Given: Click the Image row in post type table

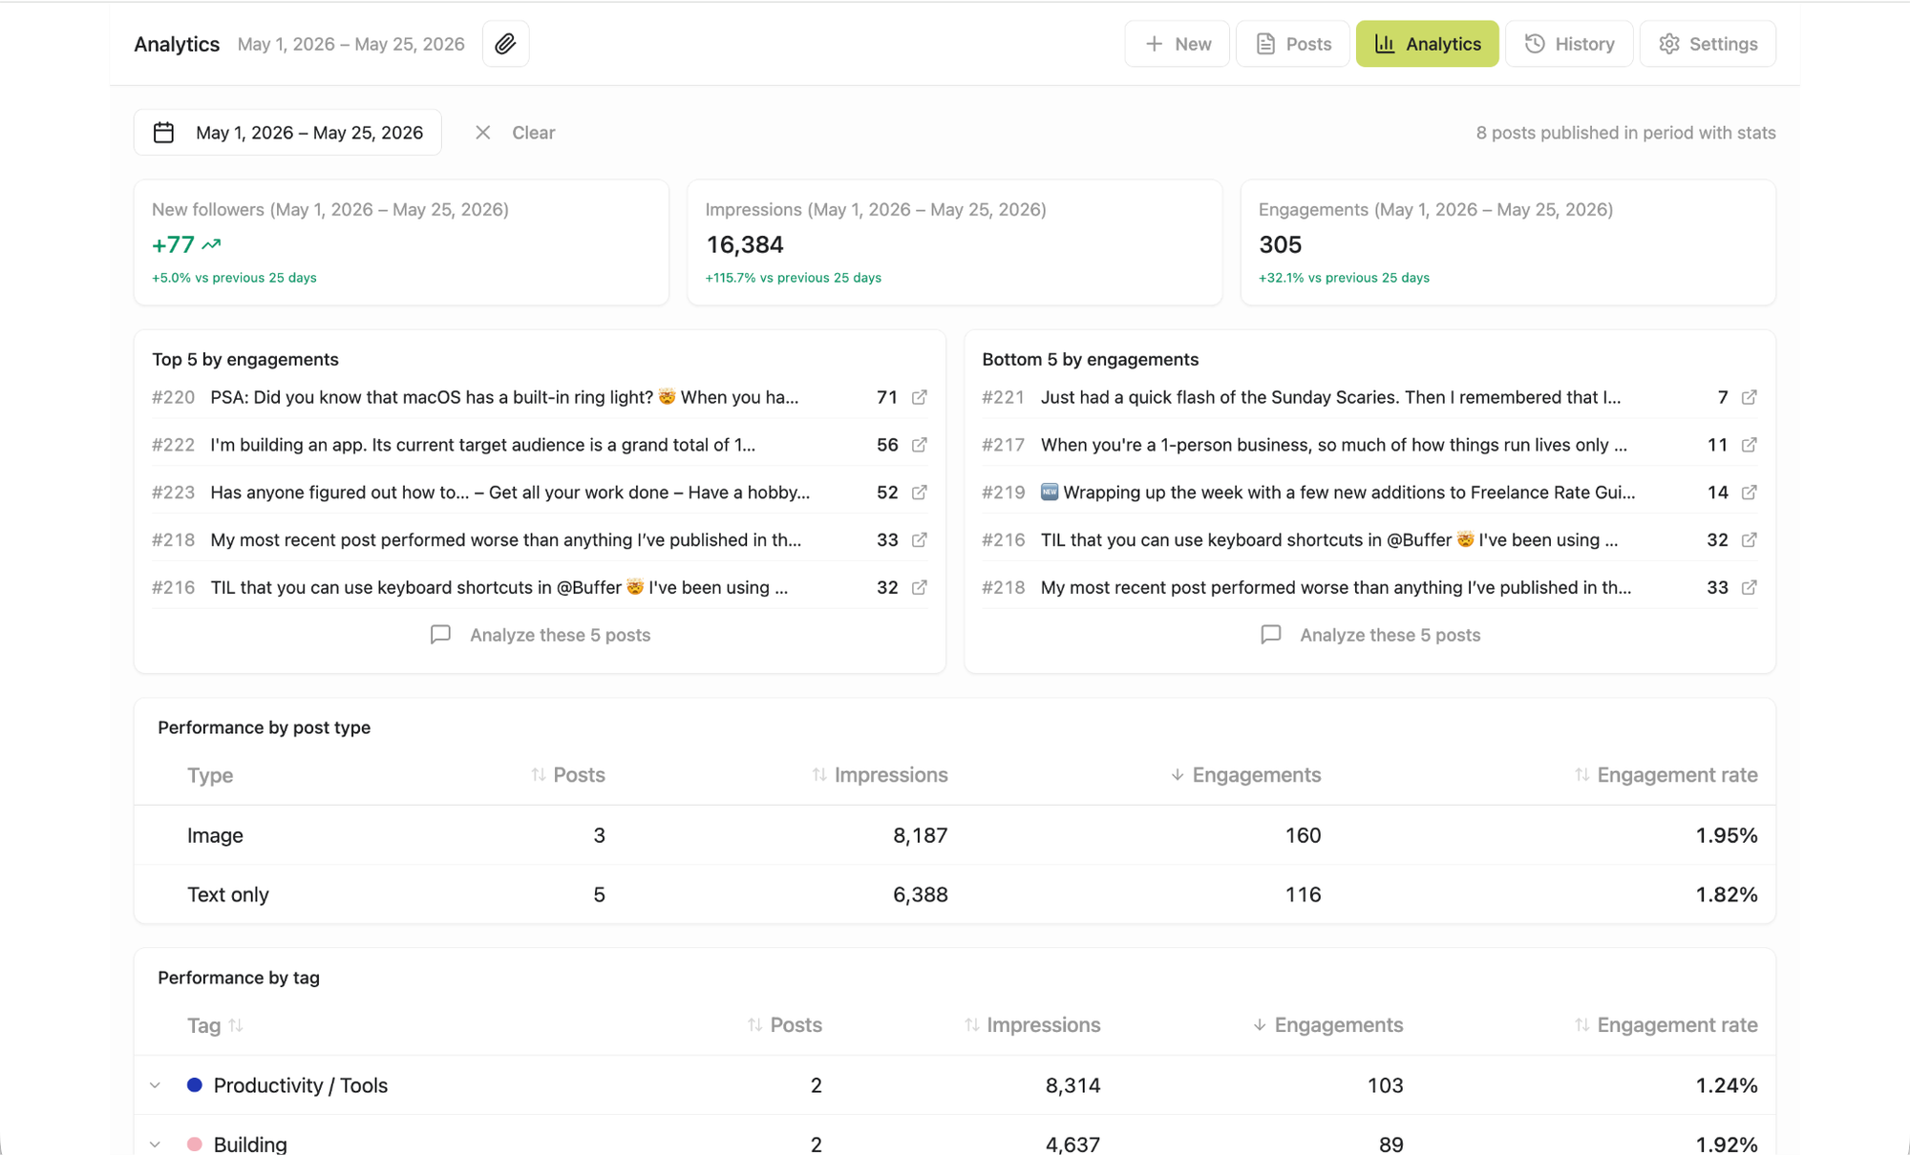Looking at the screenshot, I should tap(955, 835).
